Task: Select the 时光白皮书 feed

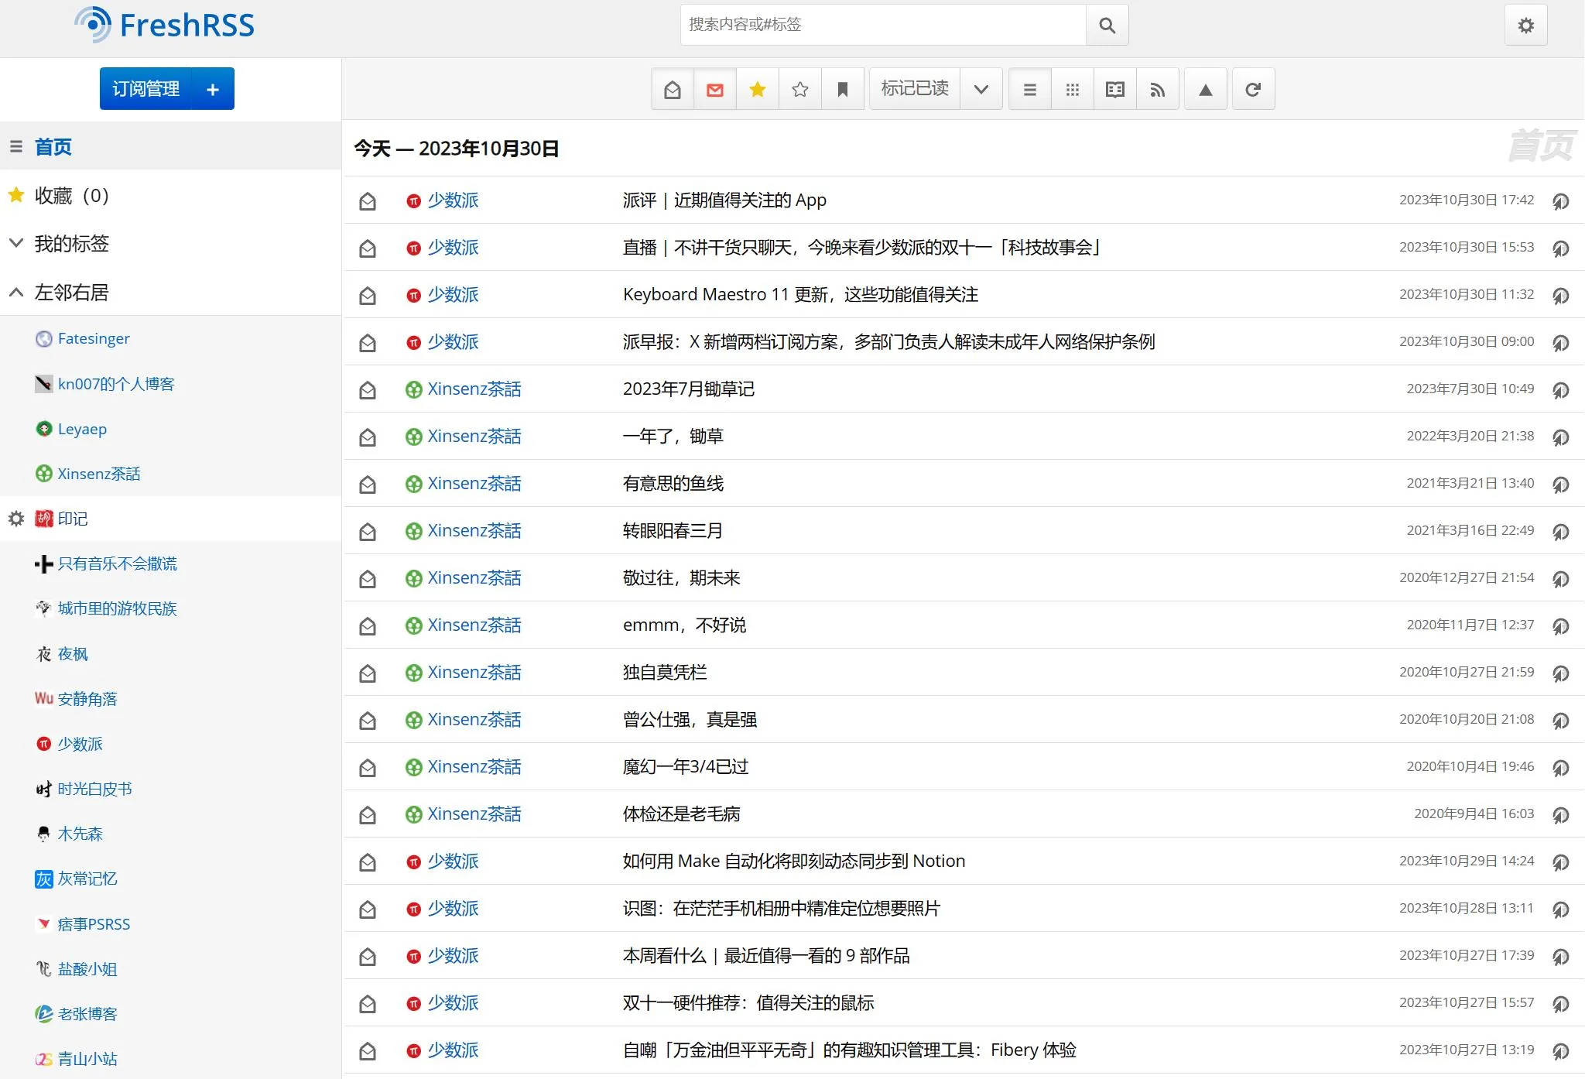Action: click(x=95, y=789)
